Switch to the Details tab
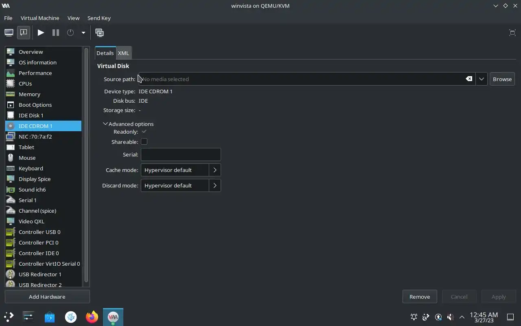Viewport: 521px width, 326px height. tap(105, 53)
